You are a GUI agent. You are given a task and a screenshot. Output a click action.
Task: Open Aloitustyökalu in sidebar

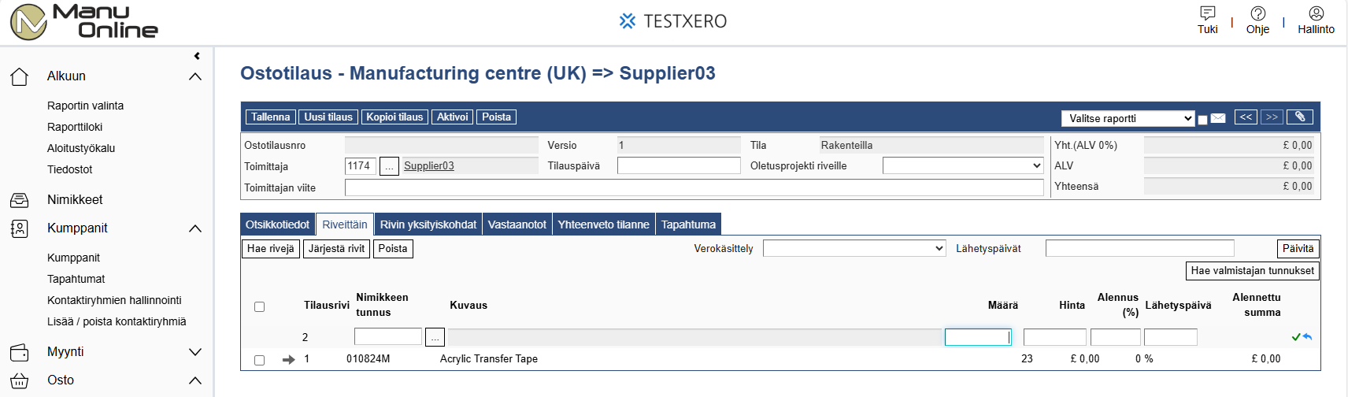click(x=81, y=149)
